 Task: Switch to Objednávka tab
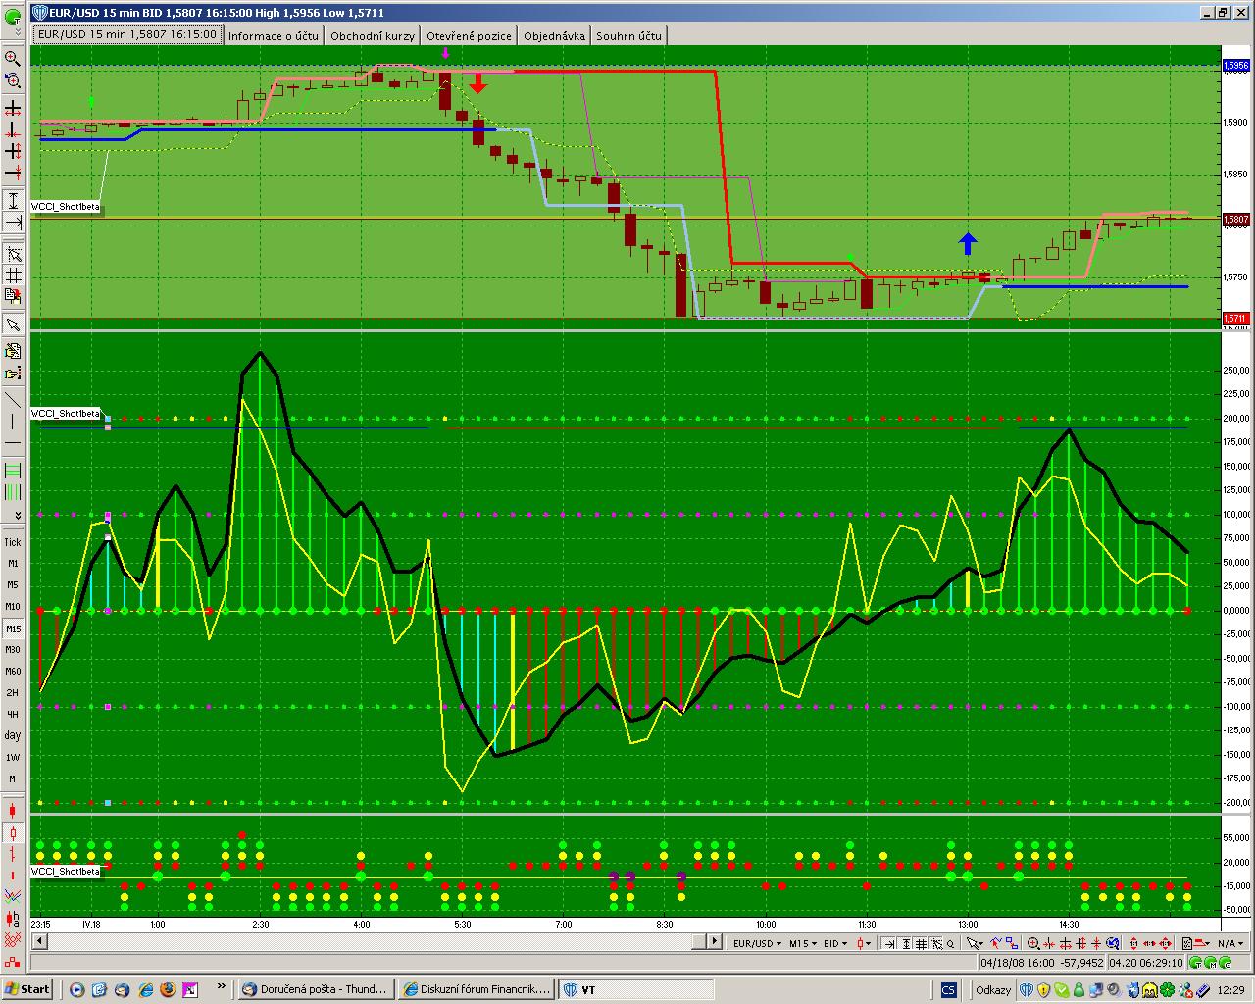[x=554, y=36]
